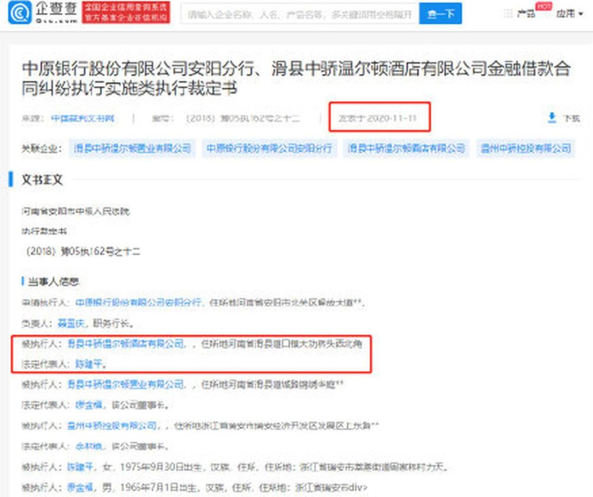Screen dimensions: 593x497
Task: Click the bank branch head's name link
Action: click(71, 323)
